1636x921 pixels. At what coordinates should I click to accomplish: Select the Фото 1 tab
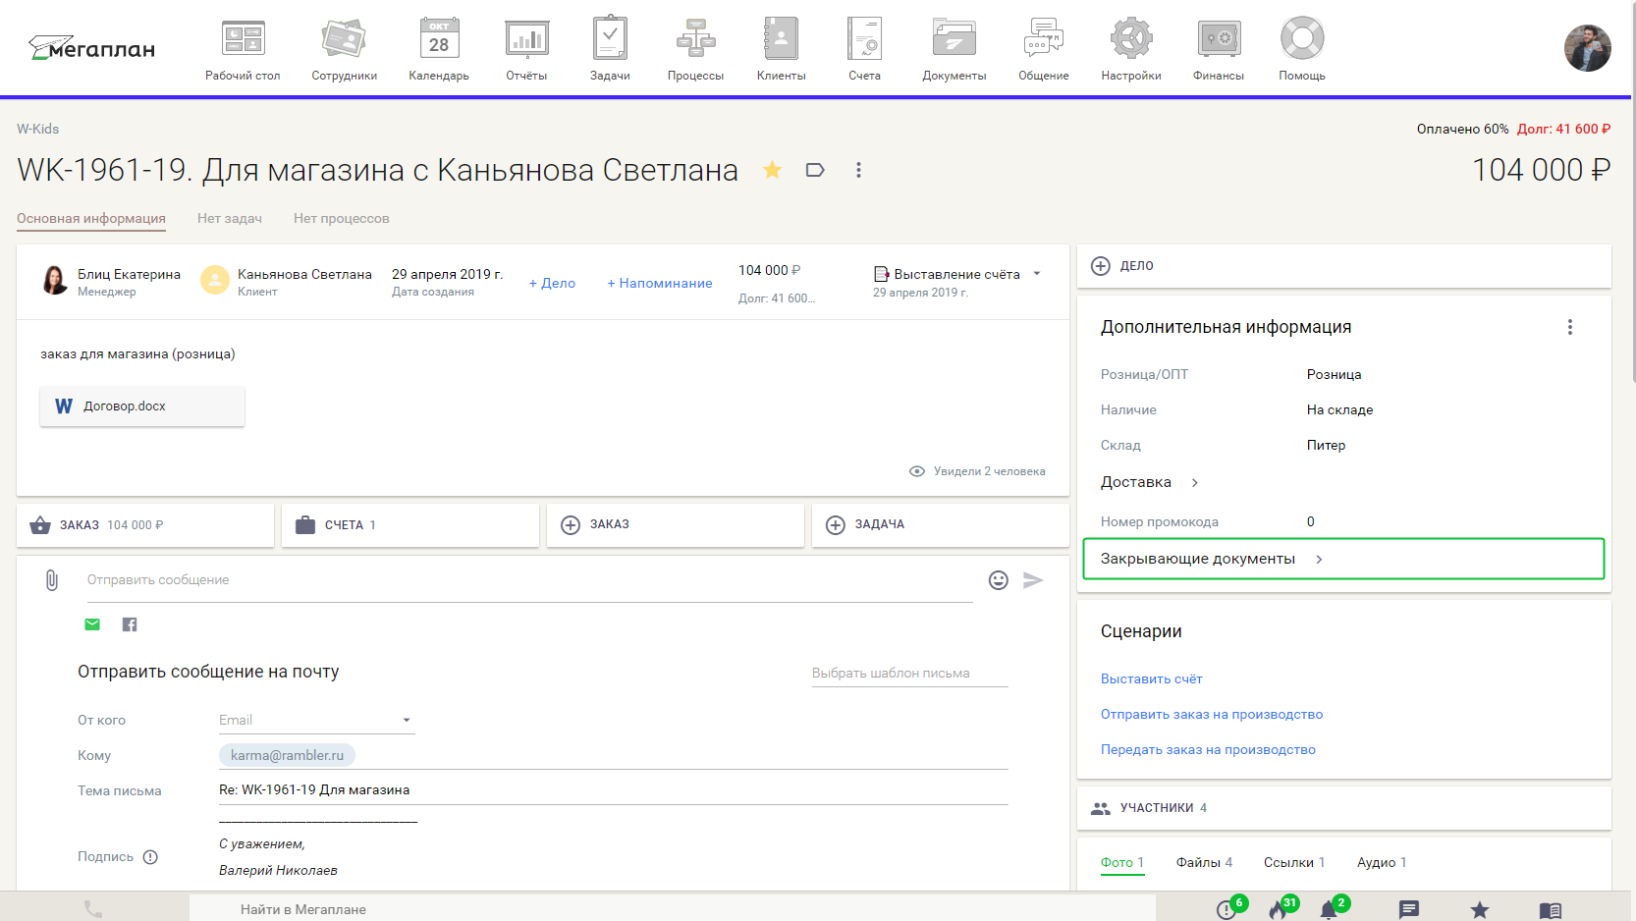coord(1122,862)
